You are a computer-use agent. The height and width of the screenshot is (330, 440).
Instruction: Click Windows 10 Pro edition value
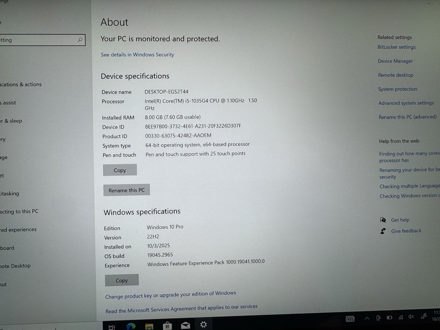(x=165, y=227)
